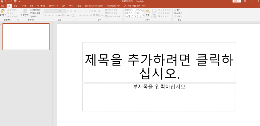Open the font name combo box
260x126 pixels.
51,11
